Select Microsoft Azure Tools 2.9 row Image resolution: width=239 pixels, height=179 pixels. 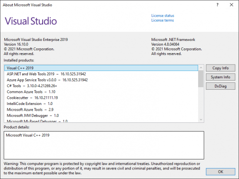click(x=101, y=110)
